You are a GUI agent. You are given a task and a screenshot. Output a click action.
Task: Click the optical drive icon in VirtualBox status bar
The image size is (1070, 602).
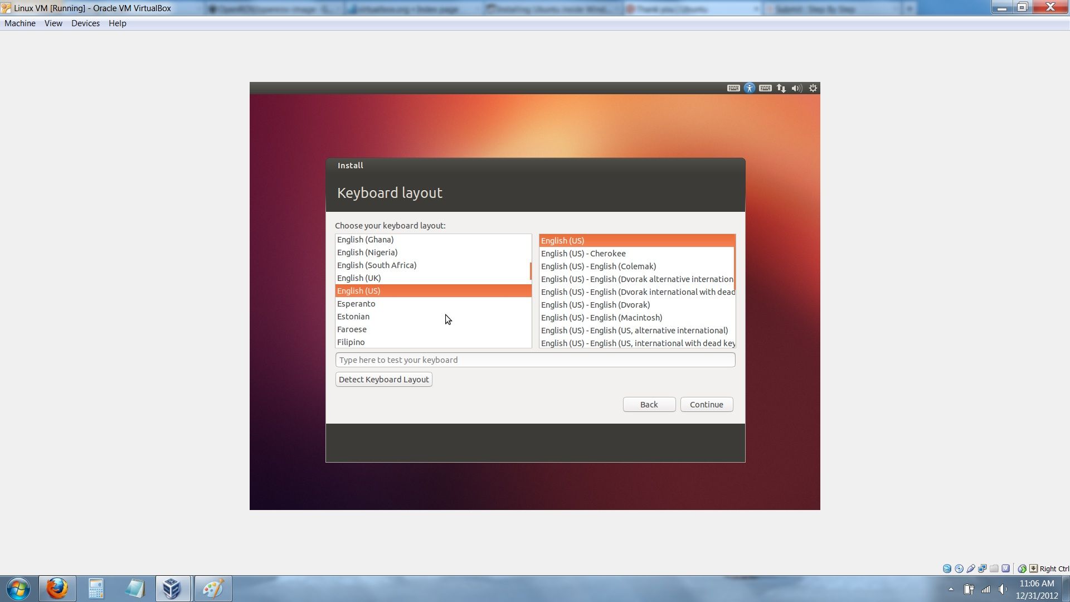[x=959, y=568]
